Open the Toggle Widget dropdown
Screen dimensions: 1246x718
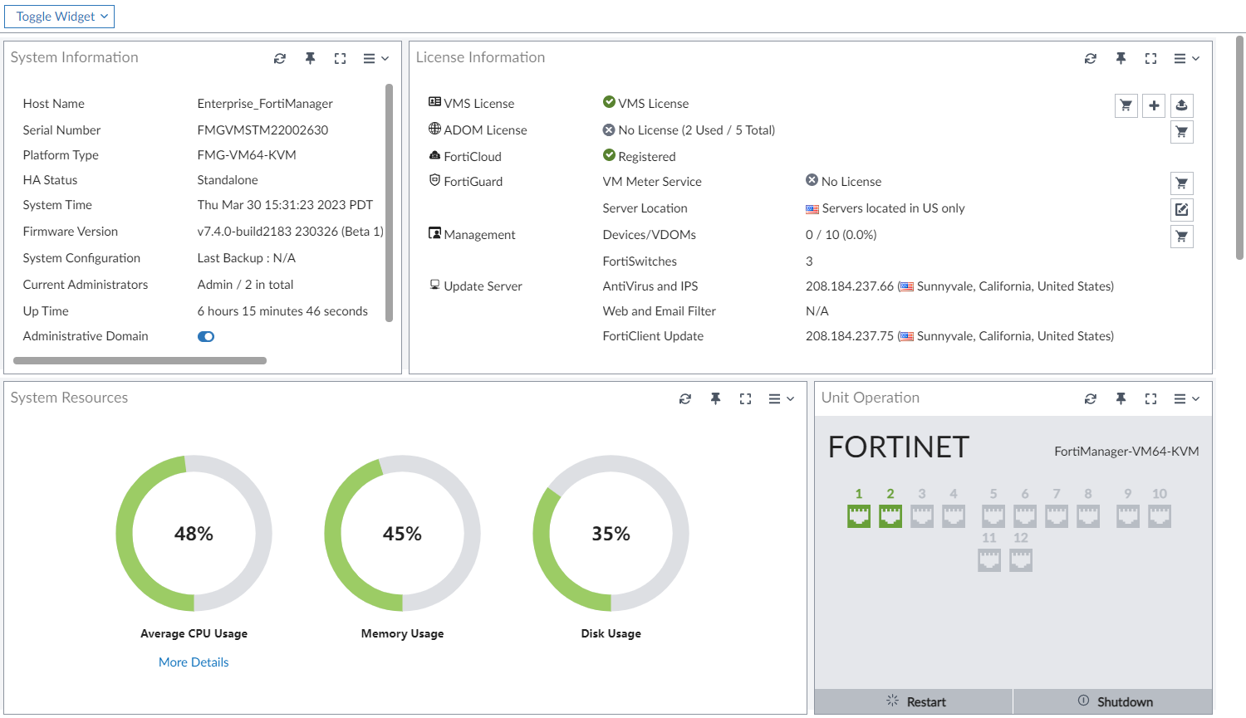[x=58, y=17]
